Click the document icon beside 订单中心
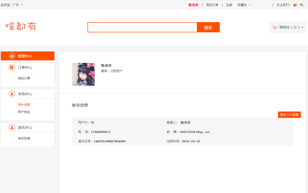 [12, 67]
